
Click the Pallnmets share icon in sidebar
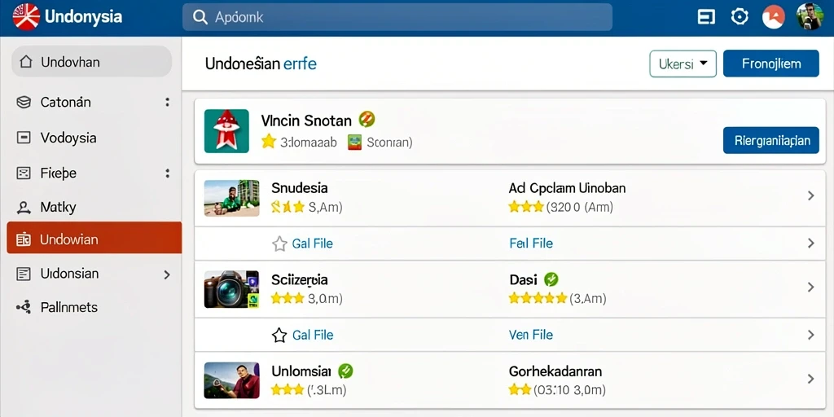24,307
